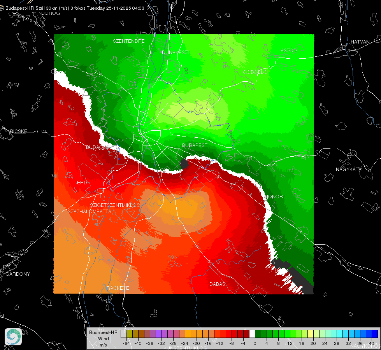Click the RÁCKEVE map label
Image resolution: width=381 pixels, height=350 pixels.
[118, 288]
